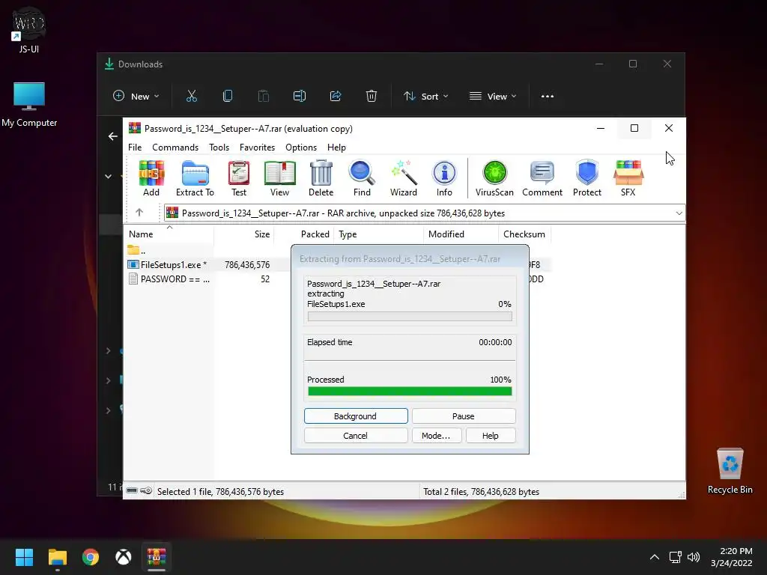The image size is (767, 575).
Task: Open the Windows Start menu
Action: coord(24,557)
